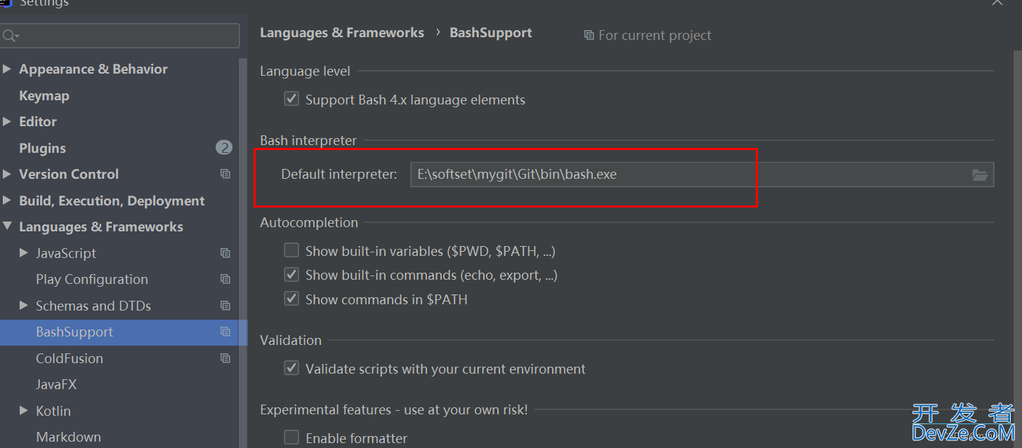Screen dimensions: 1022x448
Task: Expand the Appearance & Behavior section
Action: [x=7, y=69]
